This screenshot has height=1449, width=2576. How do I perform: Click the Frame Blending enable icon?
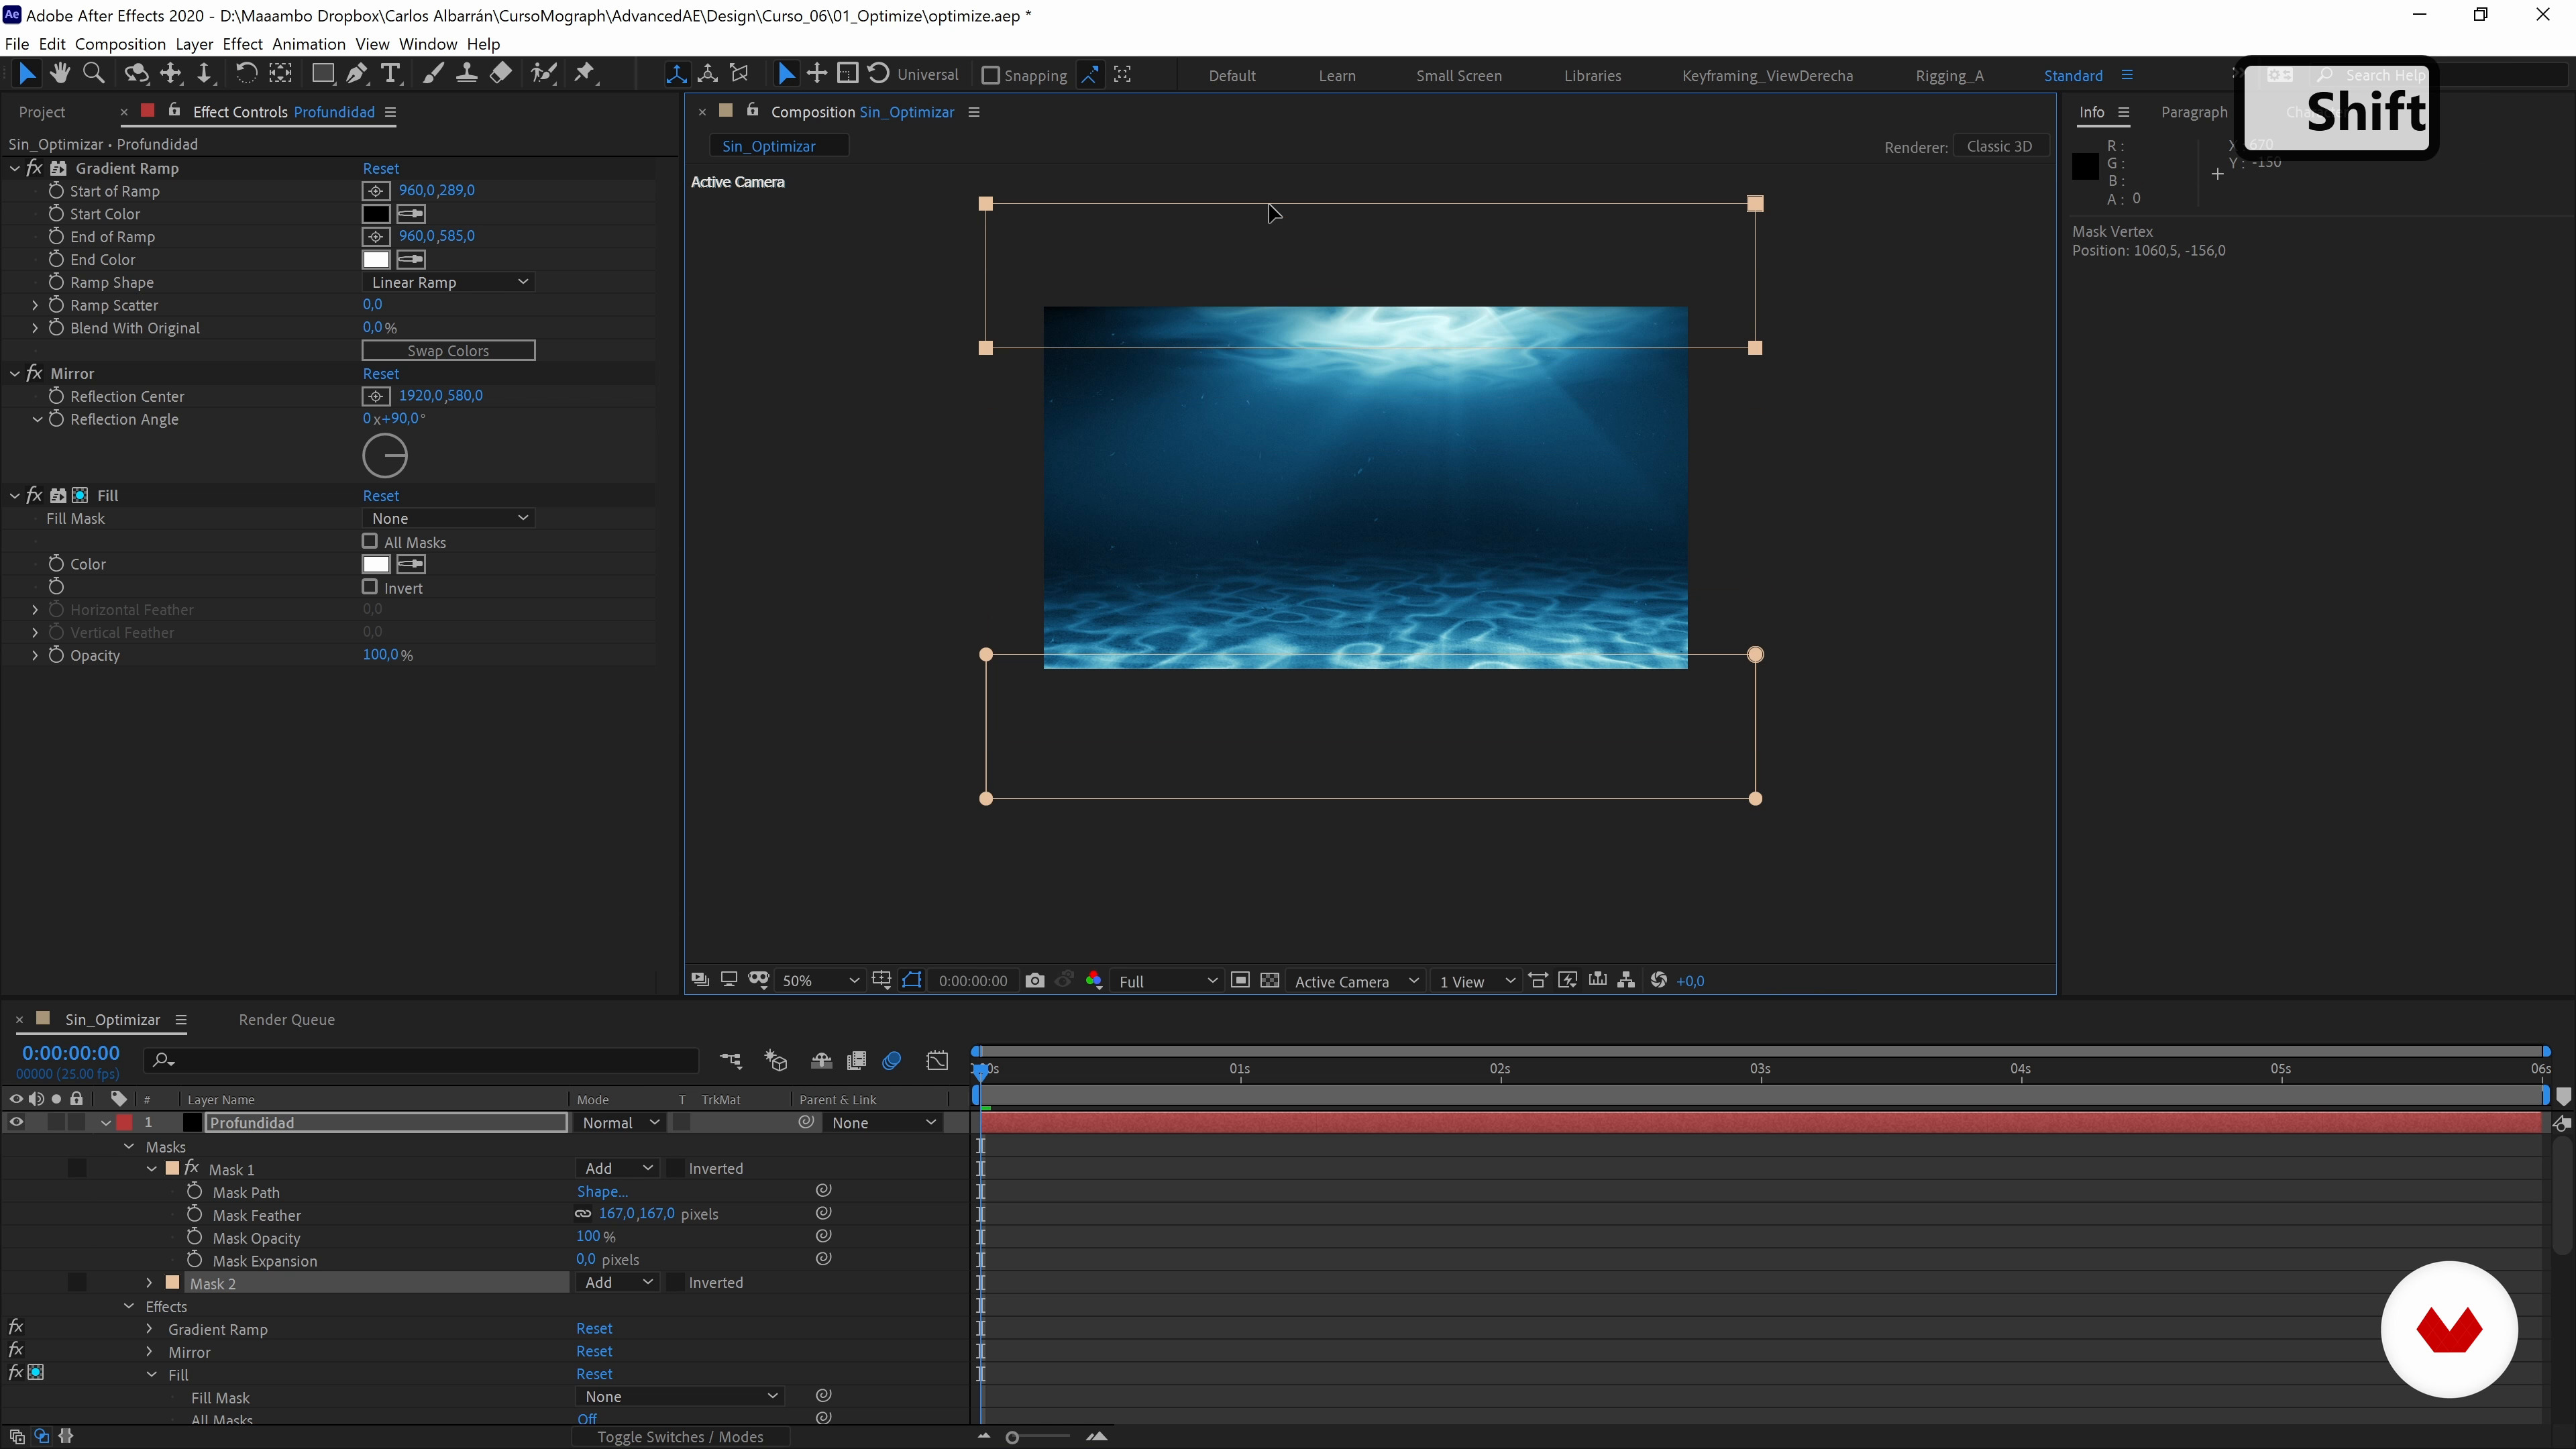point(856,1061)
